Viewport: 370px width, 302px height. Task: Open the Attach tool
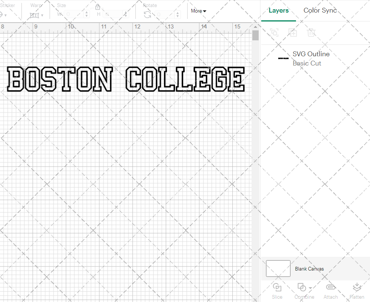[330, 291]
